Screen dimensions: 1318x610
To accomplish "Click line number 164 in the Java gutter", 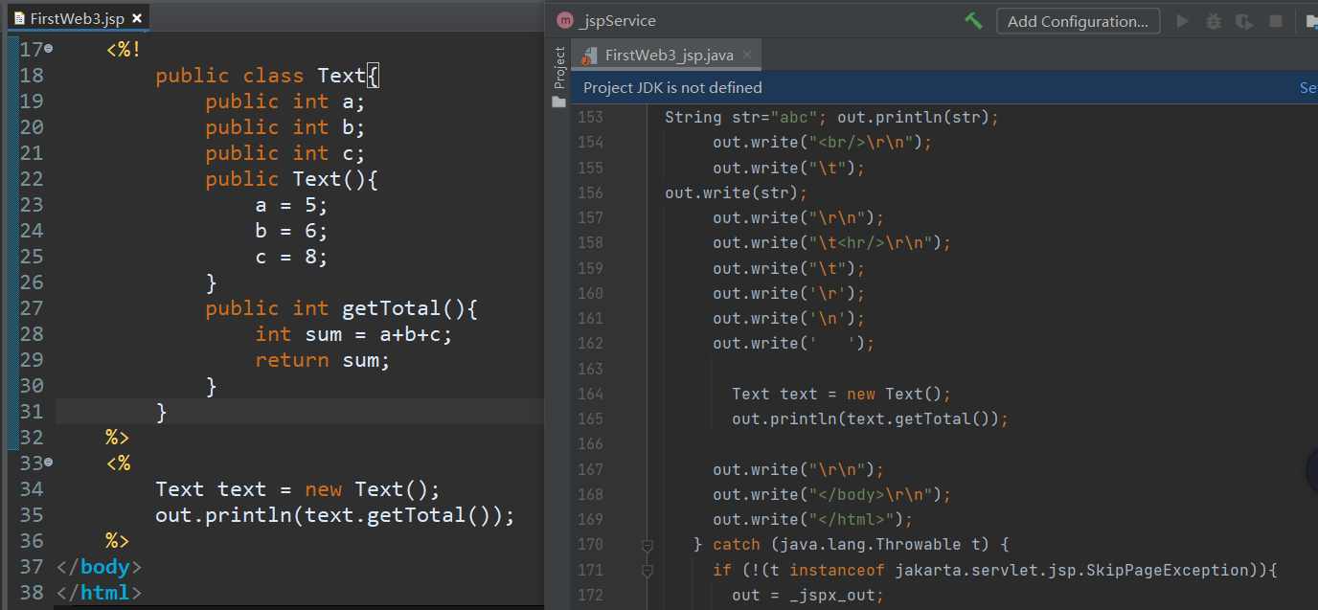I will tap(591, 394).
